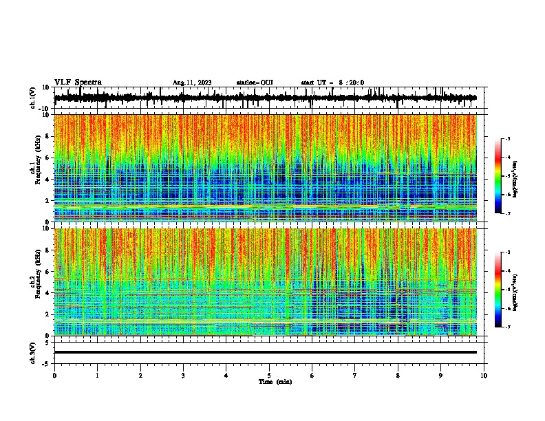Click the '-3' label on ch.2 colorbar
This screenshot has height=421, width=545.
[x=507, y=252]
